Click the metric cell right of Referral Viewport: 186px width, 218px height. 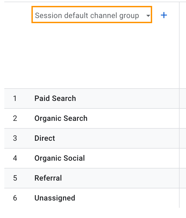183,178
